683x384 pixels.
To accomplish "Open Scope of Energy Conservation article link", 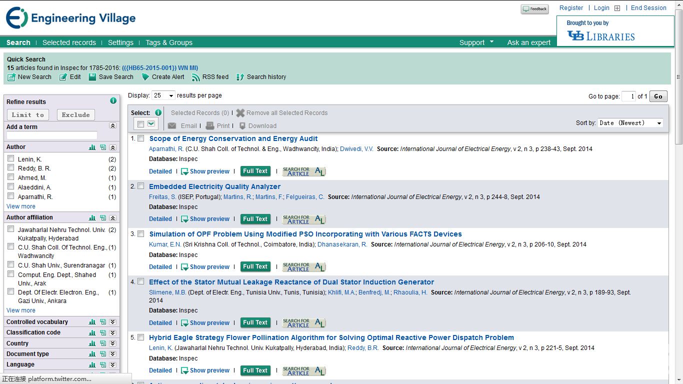I will tap(233, 138).
